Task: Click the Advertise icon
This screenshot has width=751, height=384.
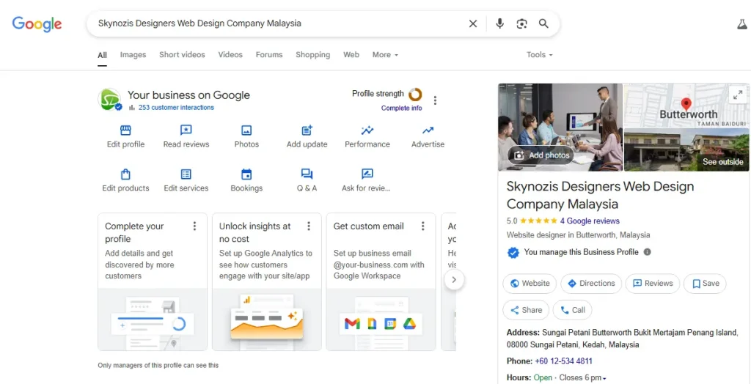Action: pyautogui.click(x=428, y=130)
